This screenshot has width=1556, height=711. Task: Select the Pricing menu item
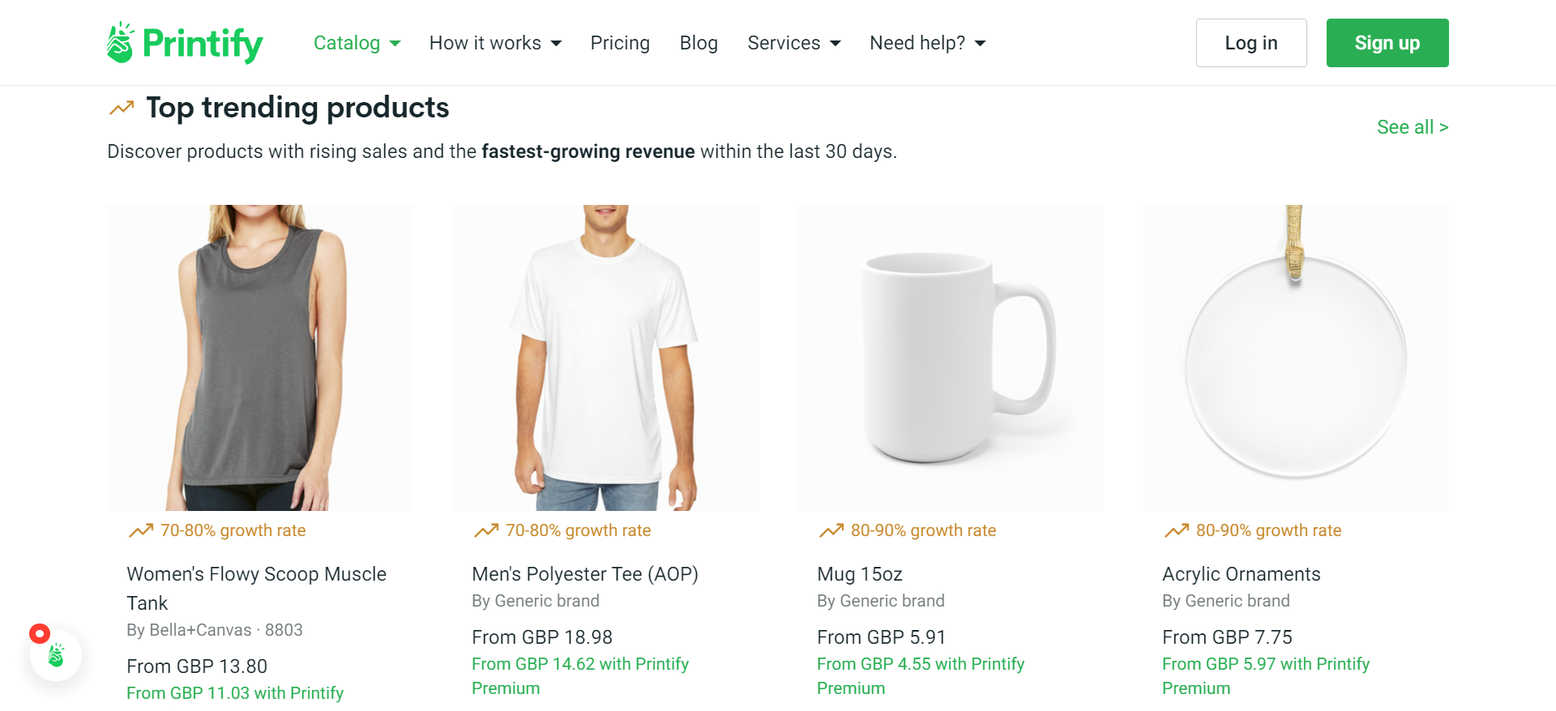tap(620, 43)
